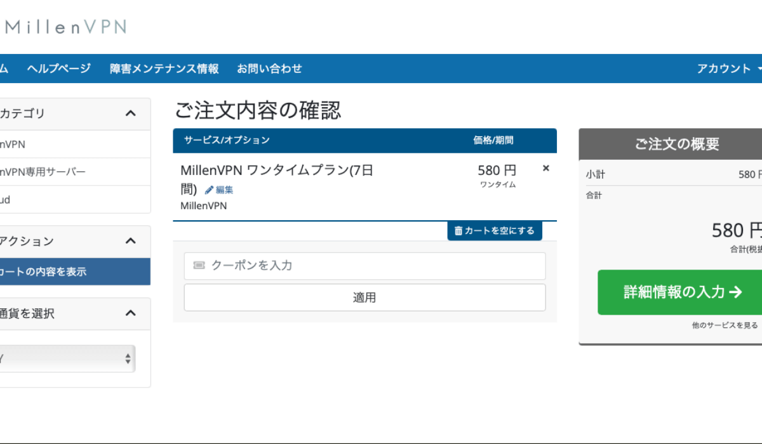The width and height of the screenshot is (762, 444).
Task: Click the large 580 円 total amount
Action: pos(737,230)
